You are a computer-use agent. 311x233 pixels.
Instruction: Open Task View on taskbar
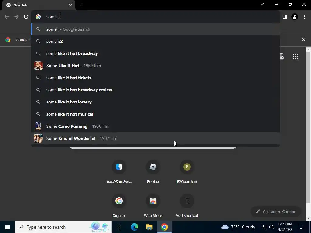[x=119, y=227]
